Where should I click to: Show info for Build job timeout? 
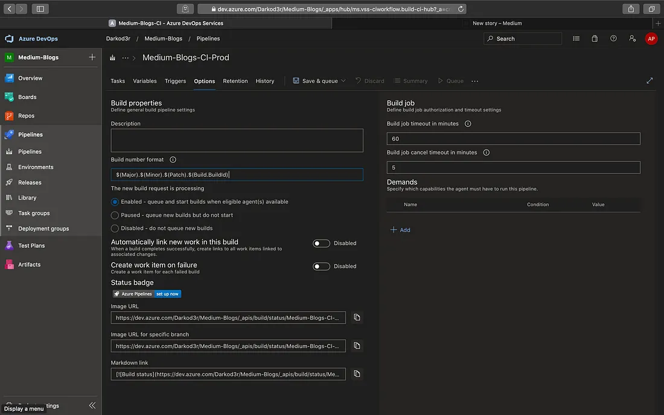[468, 124]
